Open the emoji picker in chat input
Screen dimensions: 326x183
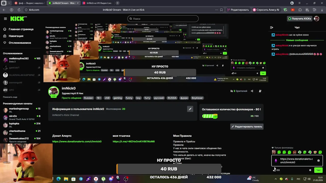pos(318,161)
